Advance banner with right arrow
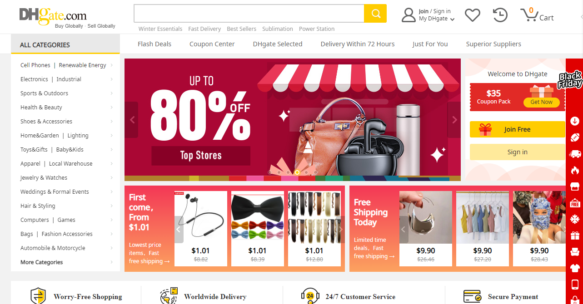The width and height of the screenshot is (583, 304). pos(454,120)
